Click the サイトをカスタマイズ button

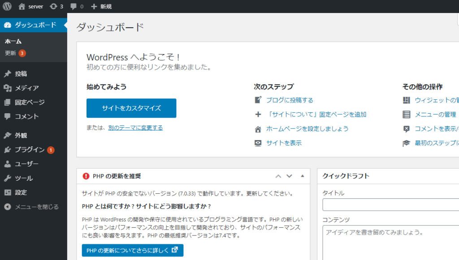click(131, 108)
